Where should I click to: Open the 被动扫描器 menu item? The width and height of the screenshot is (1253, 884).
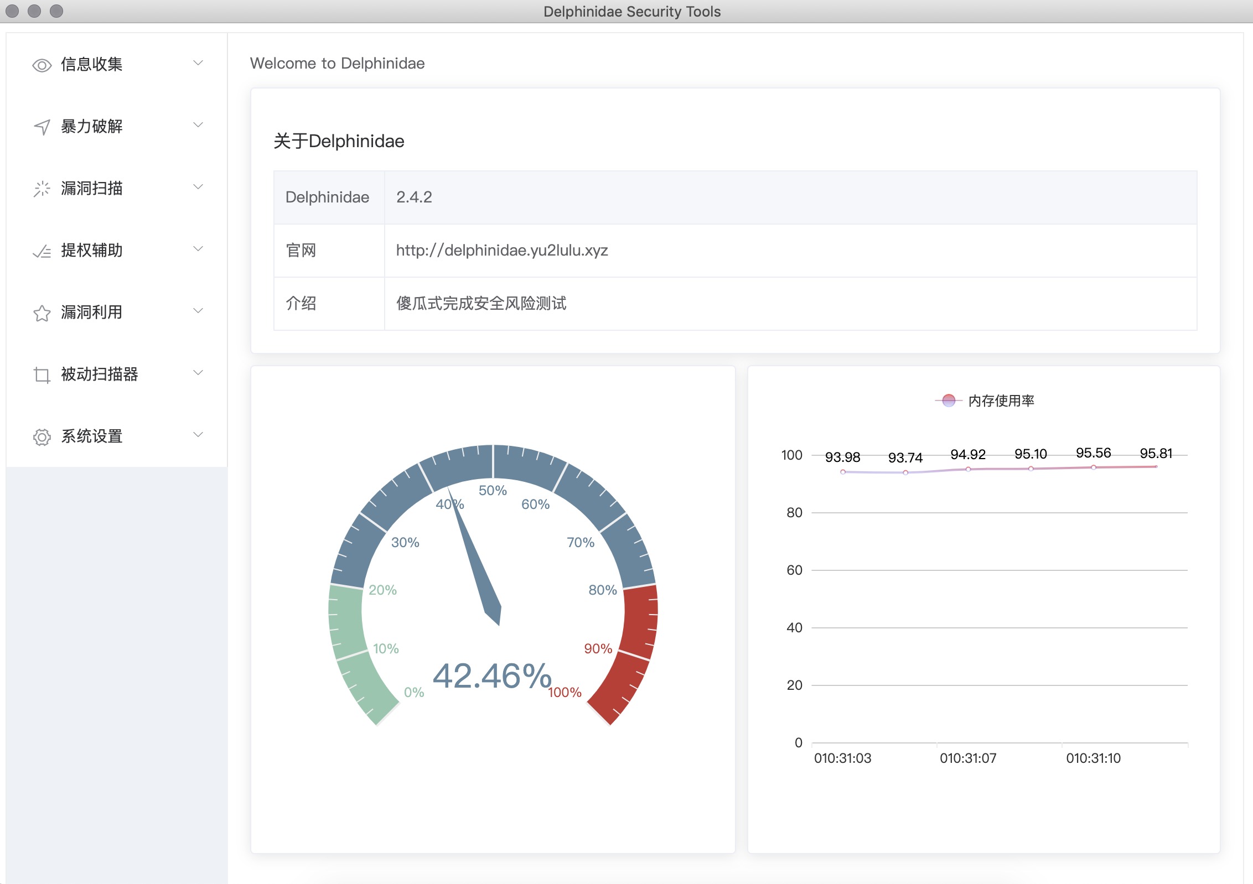(x=100, y=374)
